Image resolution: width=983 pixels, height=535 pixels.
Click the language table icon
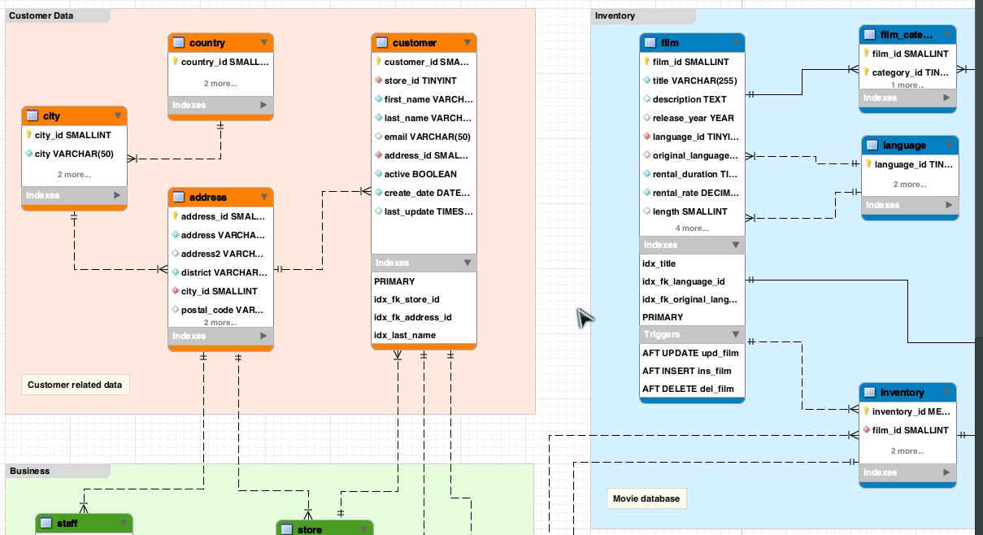(x=872, y=146)
